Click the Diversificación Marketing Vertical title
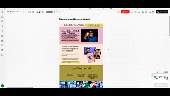 click(x=74, y=19)
